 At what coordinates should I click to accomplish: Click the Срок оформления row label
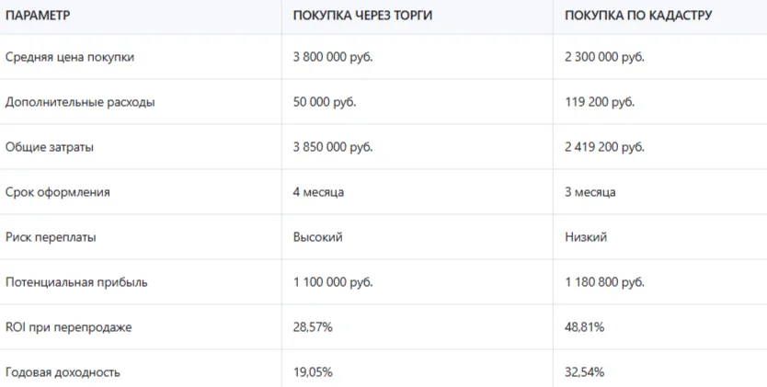[x=58, y=192]
